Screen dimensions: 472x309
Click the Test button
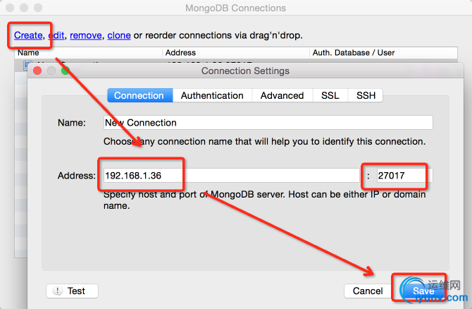tap(73, 291)
